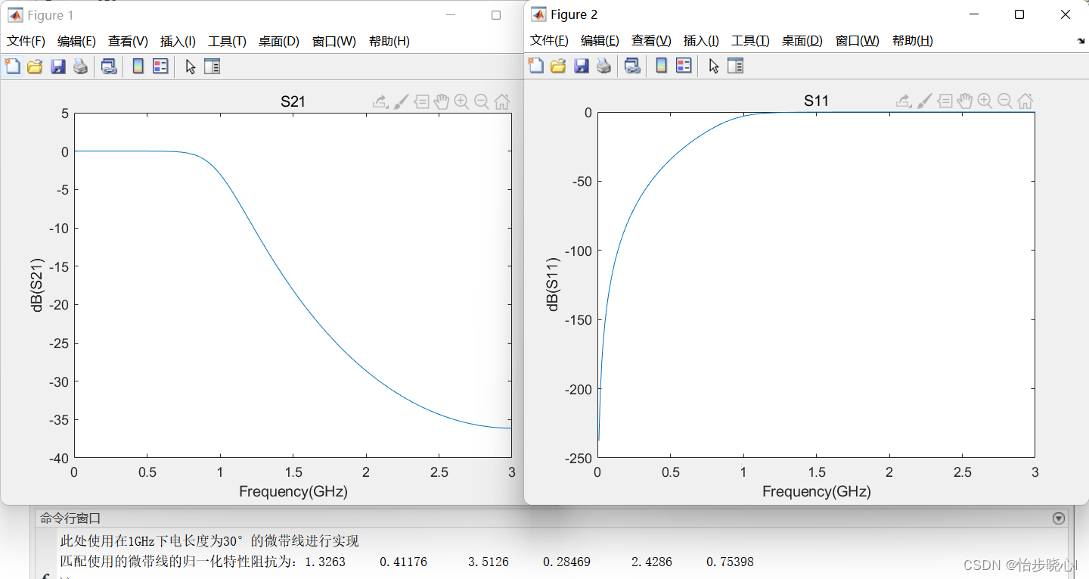
Task: Open 插入(I) menu in Figure 2
Action: (x=701, y=40)
